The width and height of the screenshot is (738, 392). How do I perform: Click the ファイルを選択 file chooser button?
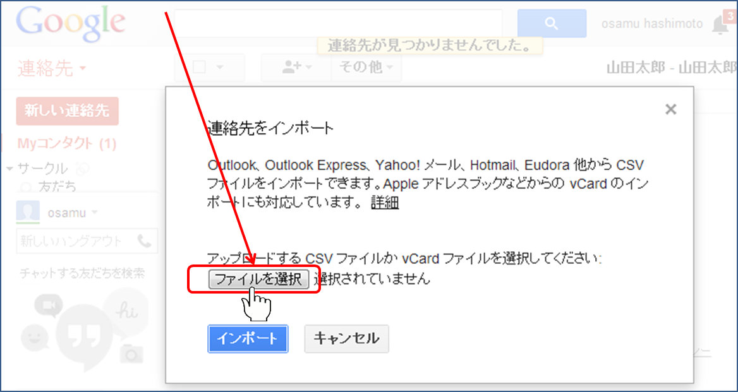click(258, 279)
